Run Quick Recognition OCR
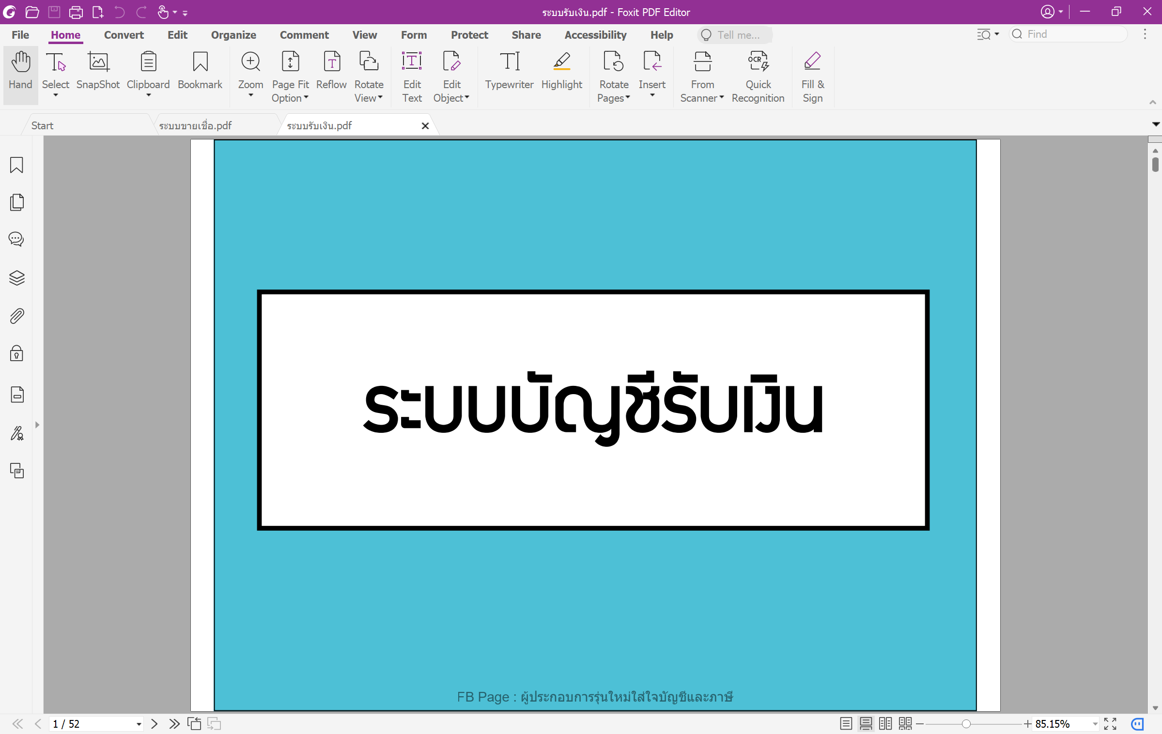This screenshot has width=1162, height=734. pyautogui.click(x=758, y=76)
